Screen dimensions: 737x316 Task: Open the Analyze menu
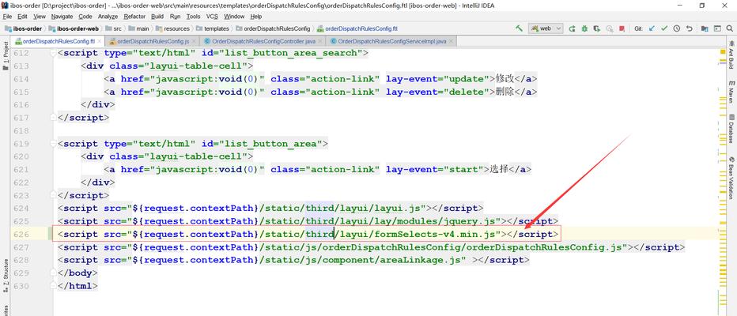coord(108,17)
